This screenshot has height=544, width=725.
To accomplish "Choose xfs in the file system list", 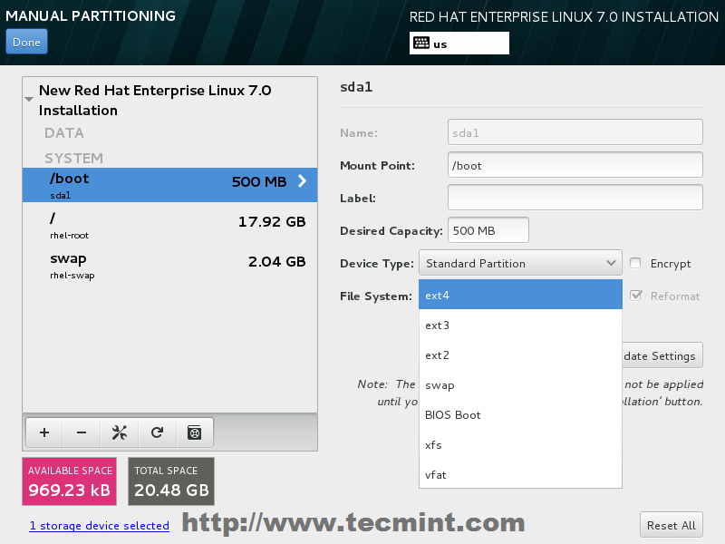I will pos(520,445).
